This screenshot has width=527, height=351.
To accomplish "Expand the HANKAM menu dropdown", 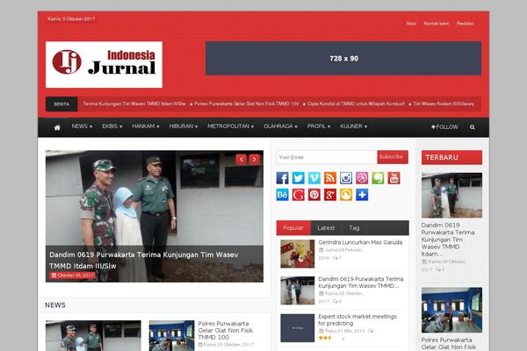I will pyautogui.click(x=146, y=126).
